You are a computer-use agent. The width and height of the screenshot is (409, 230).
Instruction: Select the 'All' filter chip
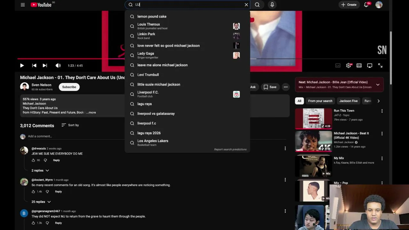(x=299, y=101)
